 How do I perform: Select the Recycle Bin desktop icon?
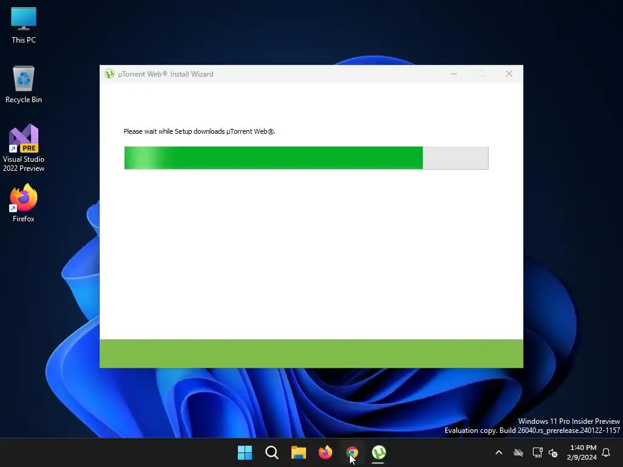coord(24,85)
